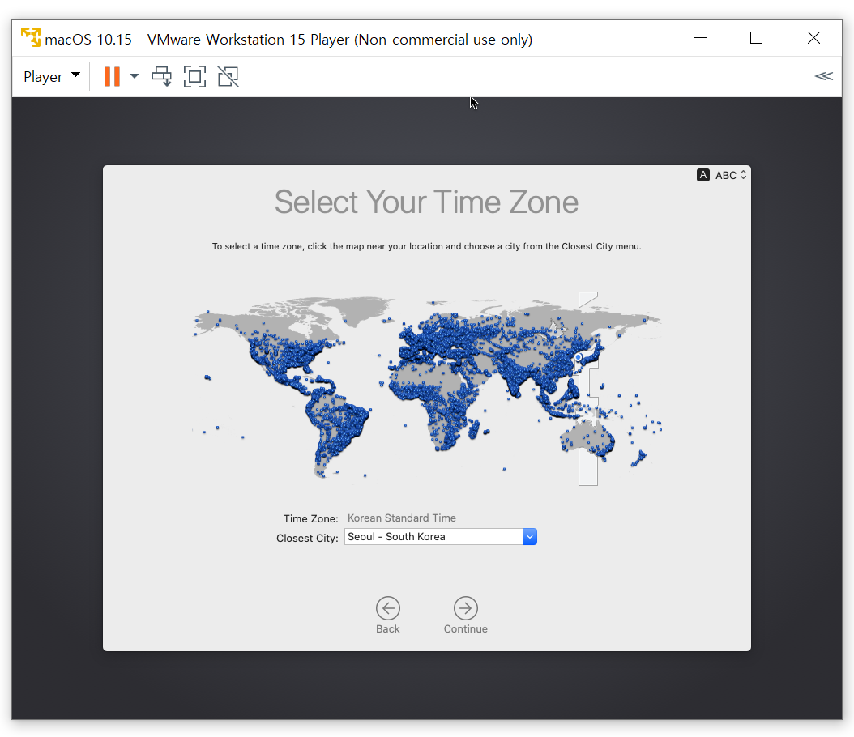Select Africa on the world map

438,397
